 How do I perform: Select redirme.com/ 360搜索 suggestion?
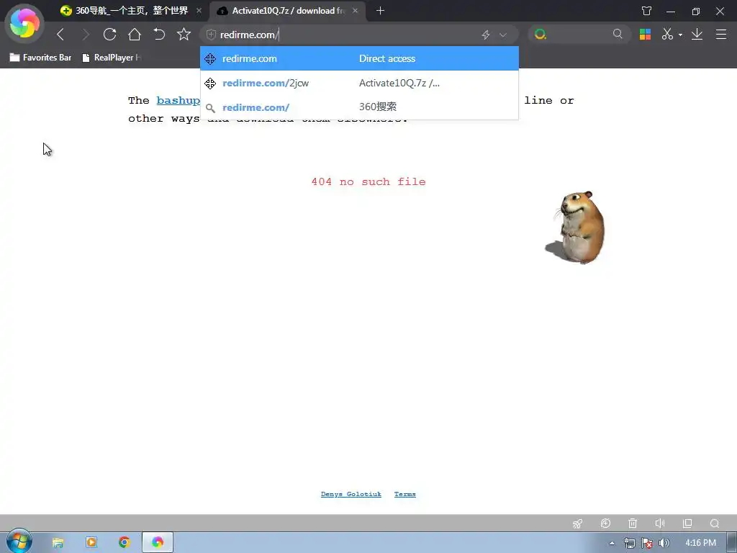(360, 107)
